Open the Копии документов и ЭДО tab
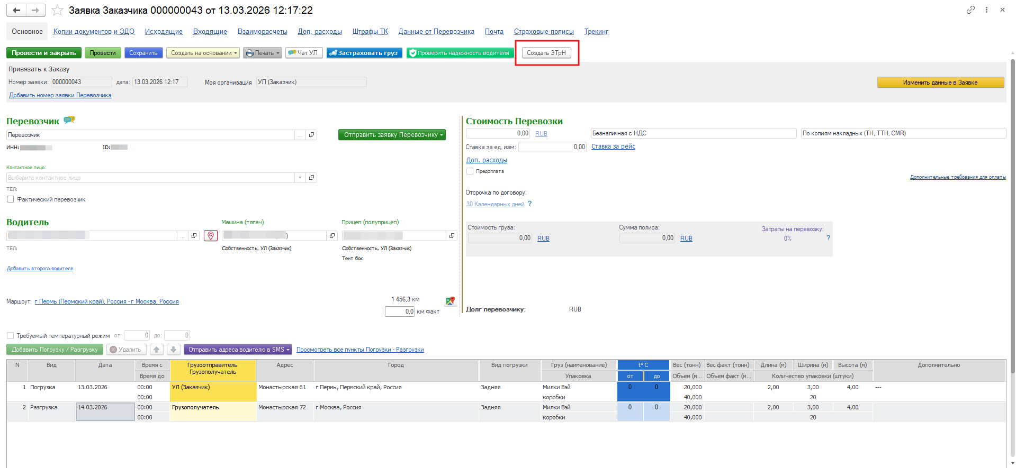The width and height of the screenshot is (1016, 468). pos(94,32)
